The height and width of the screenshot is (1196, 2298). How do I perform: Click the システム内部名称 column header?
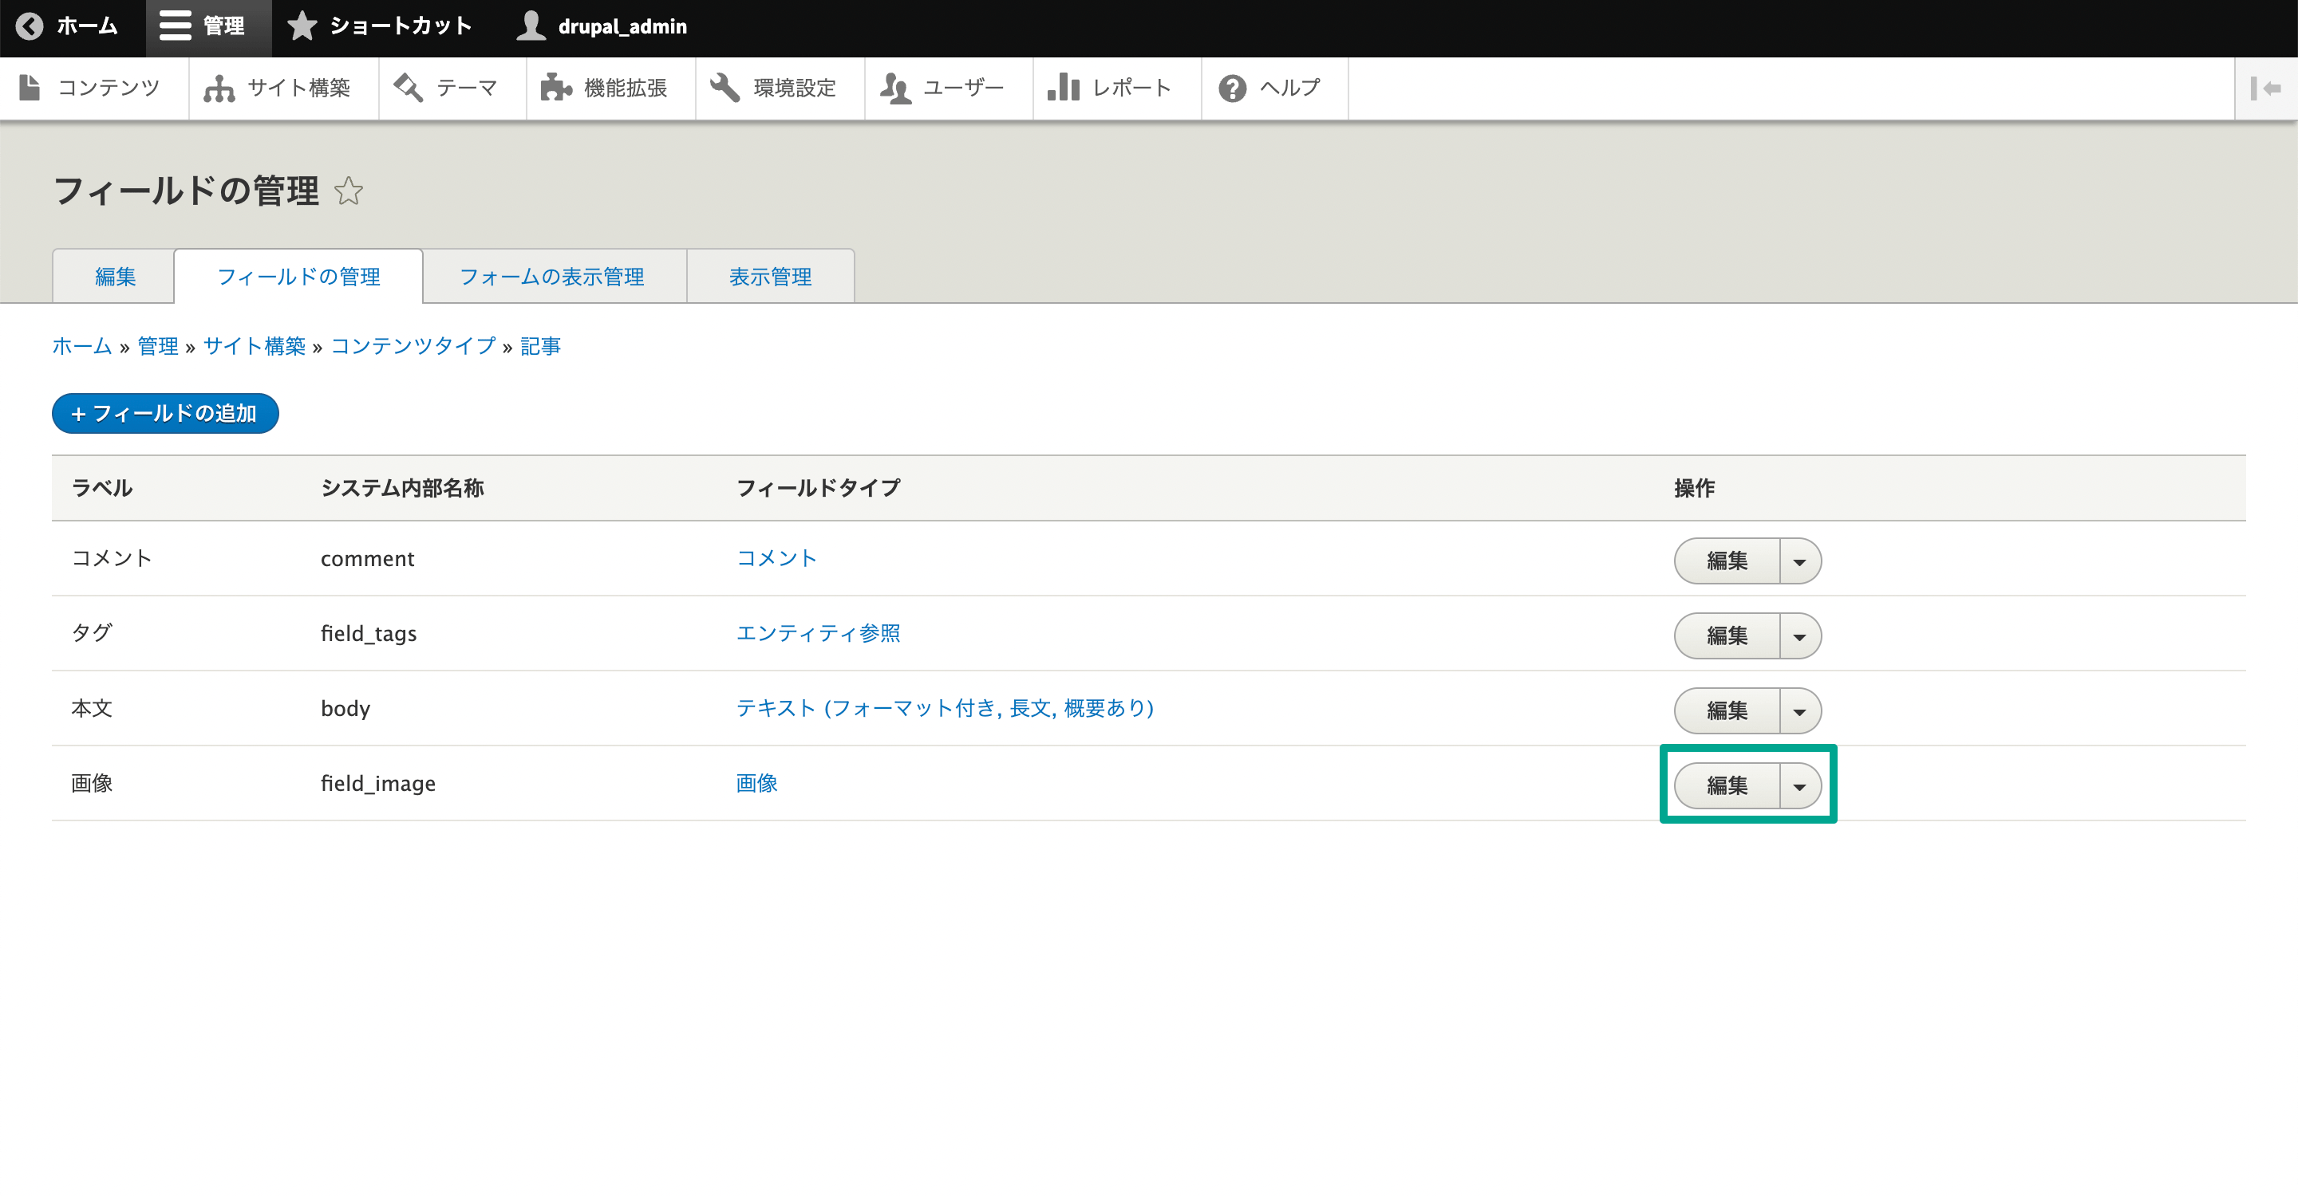[402, 487]
